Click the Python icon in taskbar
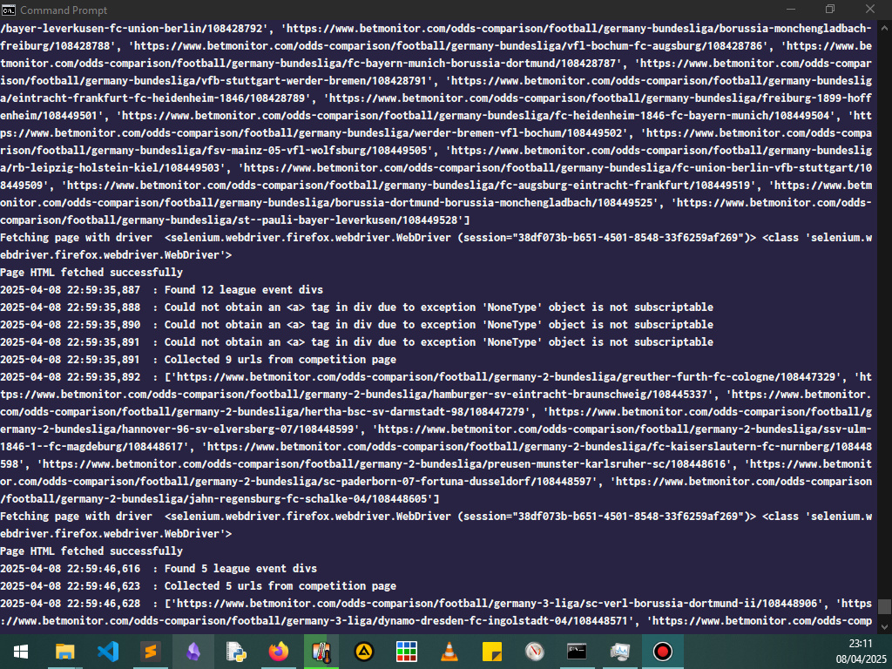The image size is (892, 669). point(235,651)
